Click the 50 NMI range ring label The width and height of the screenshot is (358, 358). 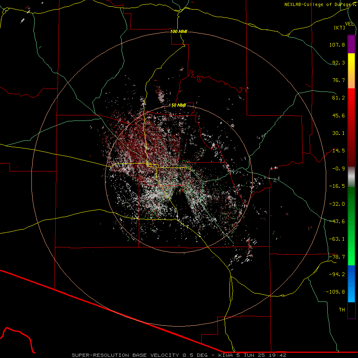click(179, 105)
